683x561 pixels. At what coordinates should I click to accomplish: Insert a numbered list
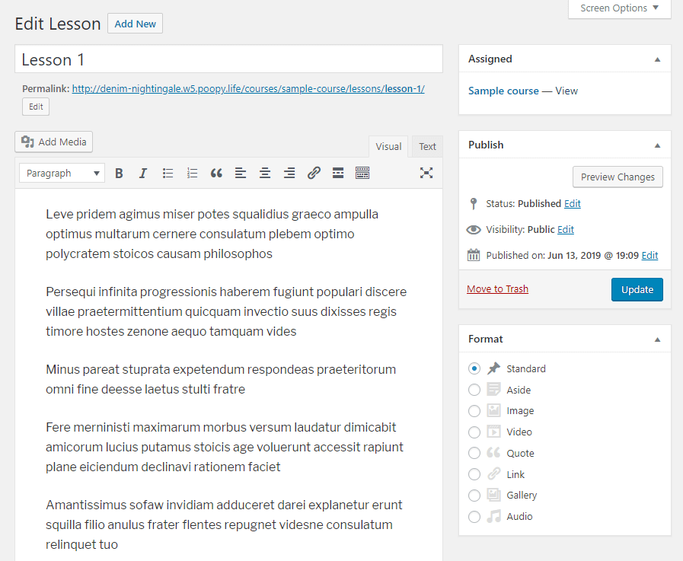(x=192, y=173)
